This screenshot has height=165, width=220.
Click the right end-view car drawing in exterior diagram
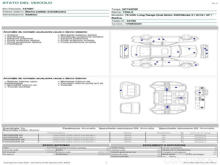204,51
